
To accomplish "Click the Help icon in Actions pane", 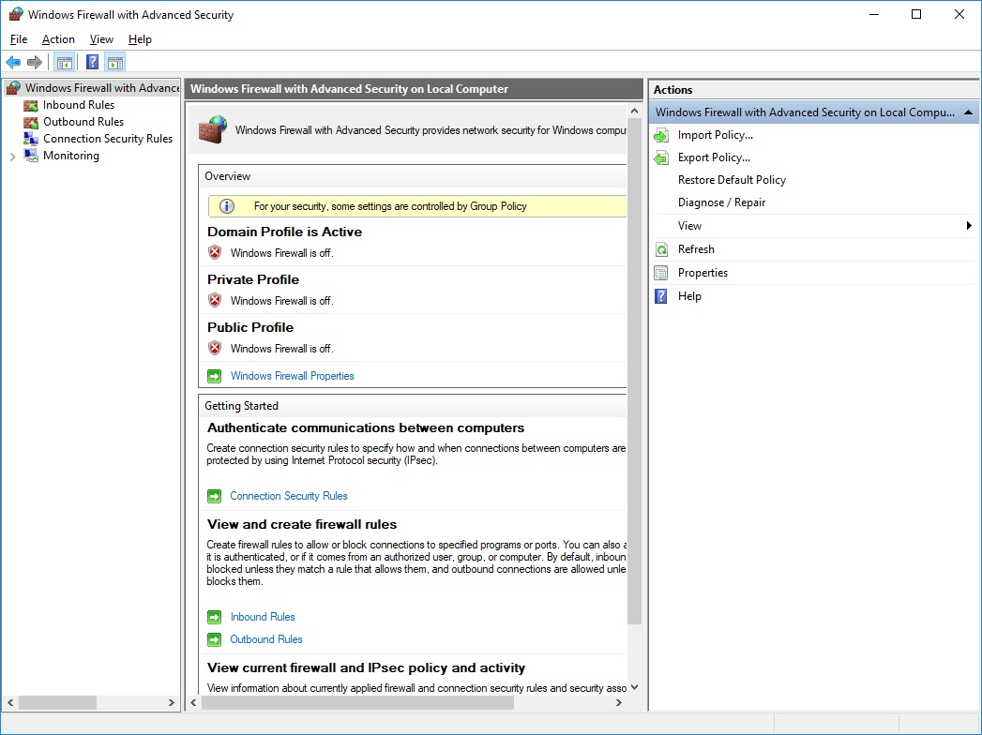I will click(661, 296).
